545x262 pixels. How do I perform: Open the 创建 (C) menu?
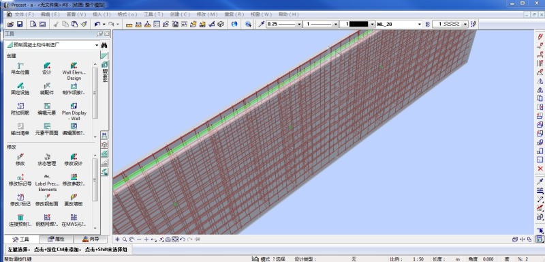pos(180,14)
